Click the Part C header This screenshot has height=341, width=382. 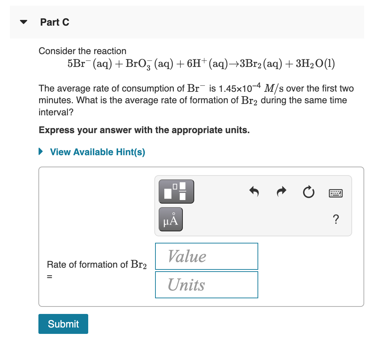pyautogui.click(x=55, y=22)
